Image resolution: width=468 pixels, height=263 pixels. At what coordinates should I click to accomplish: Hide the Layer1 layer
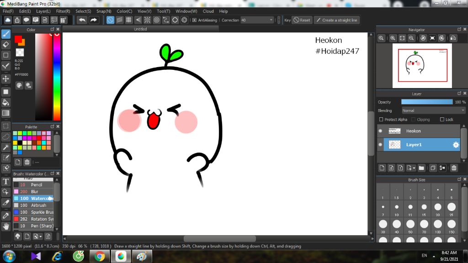[x=380, y=145]
